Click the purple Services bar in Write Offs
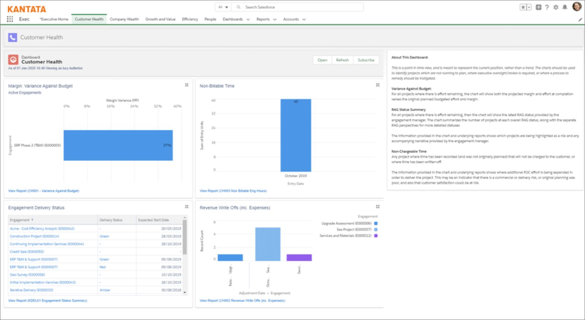Viewport: 585px width, 320px height. point(299,257)
